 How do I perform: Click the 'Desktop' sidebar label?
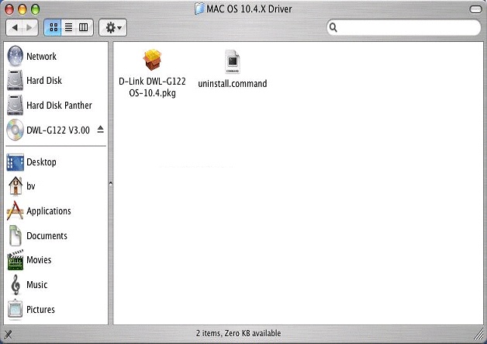(41, 162)
